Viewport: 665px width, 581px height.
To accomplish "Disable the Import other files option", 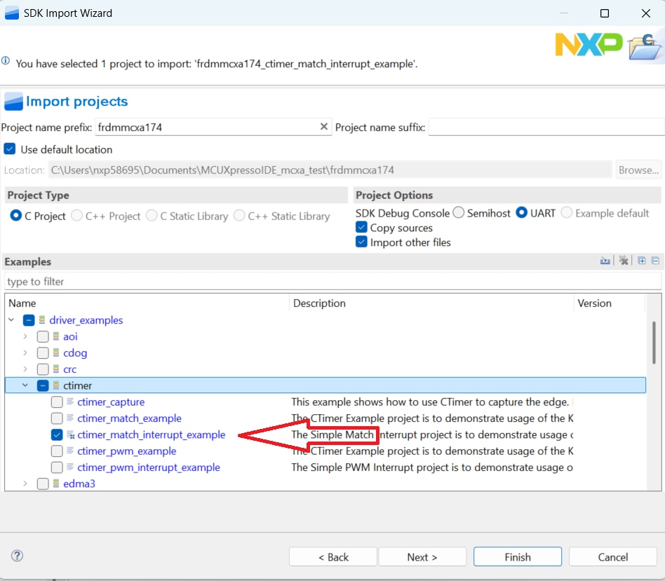I will (x=361, y=242).
